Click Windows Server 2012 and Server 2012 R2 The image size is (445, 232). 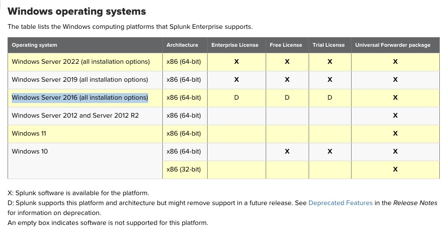tap(75, 115)
